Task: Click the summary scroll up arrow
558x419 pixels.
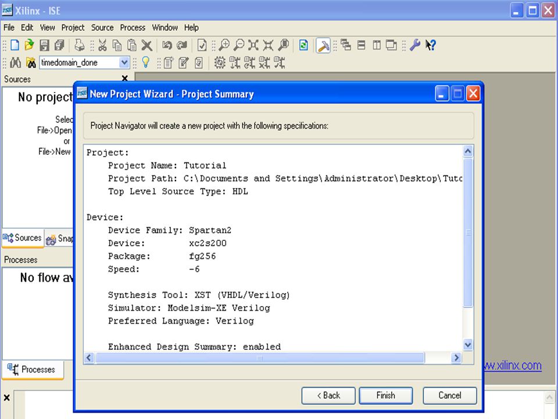Action: [468, 151]
